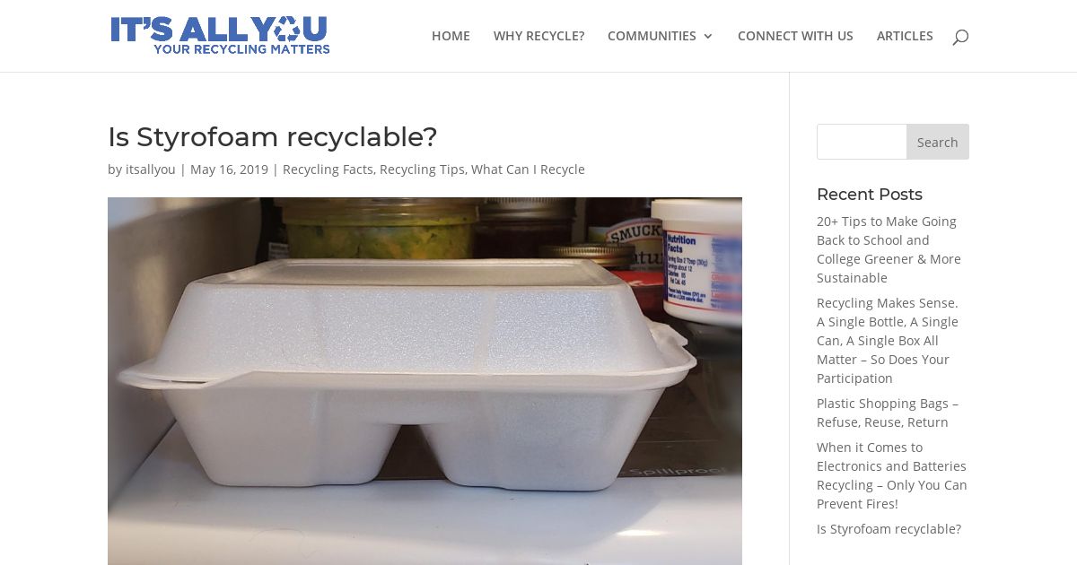Open the Recycling Tips category link
Image resolution: width=1077 pixels, height=565 pixels.
422,169
